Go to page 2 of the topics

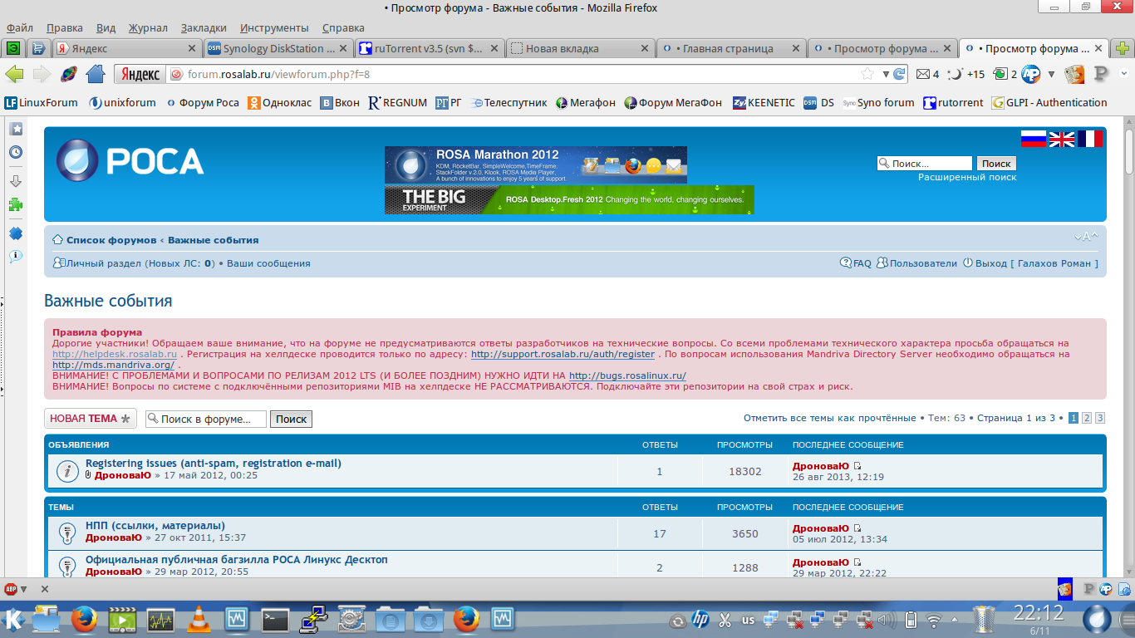[x=1086, y=418]
